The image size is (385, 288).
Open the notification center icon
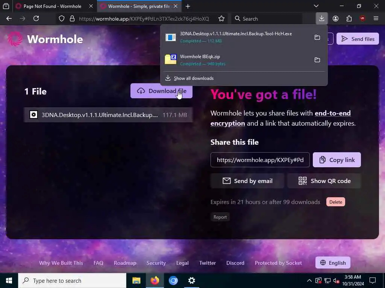[373, 280]
